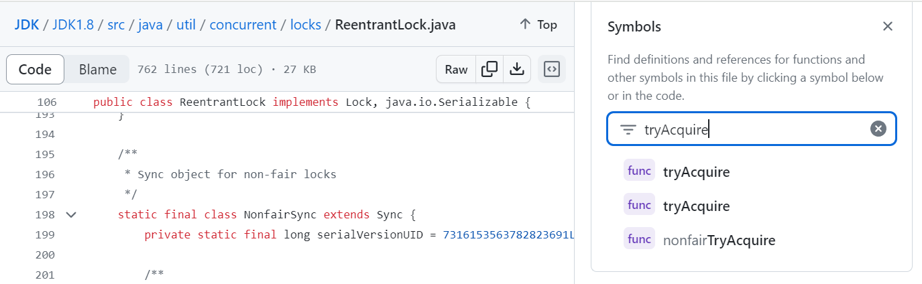Select second tryAcquire symbol result

696,206
